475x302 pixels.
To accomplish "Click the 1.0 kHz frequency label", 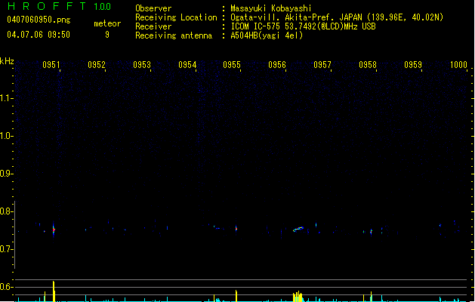I will coord(6,136).
